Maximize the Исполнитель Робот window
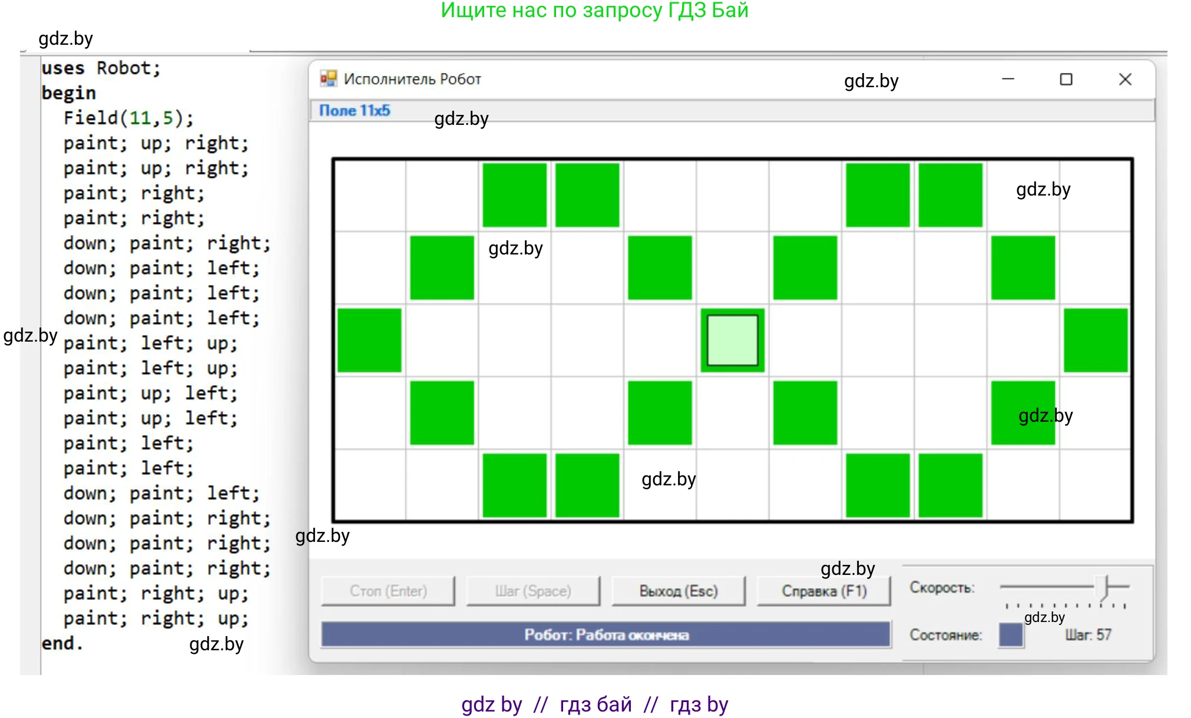 tap(1066, 79)
